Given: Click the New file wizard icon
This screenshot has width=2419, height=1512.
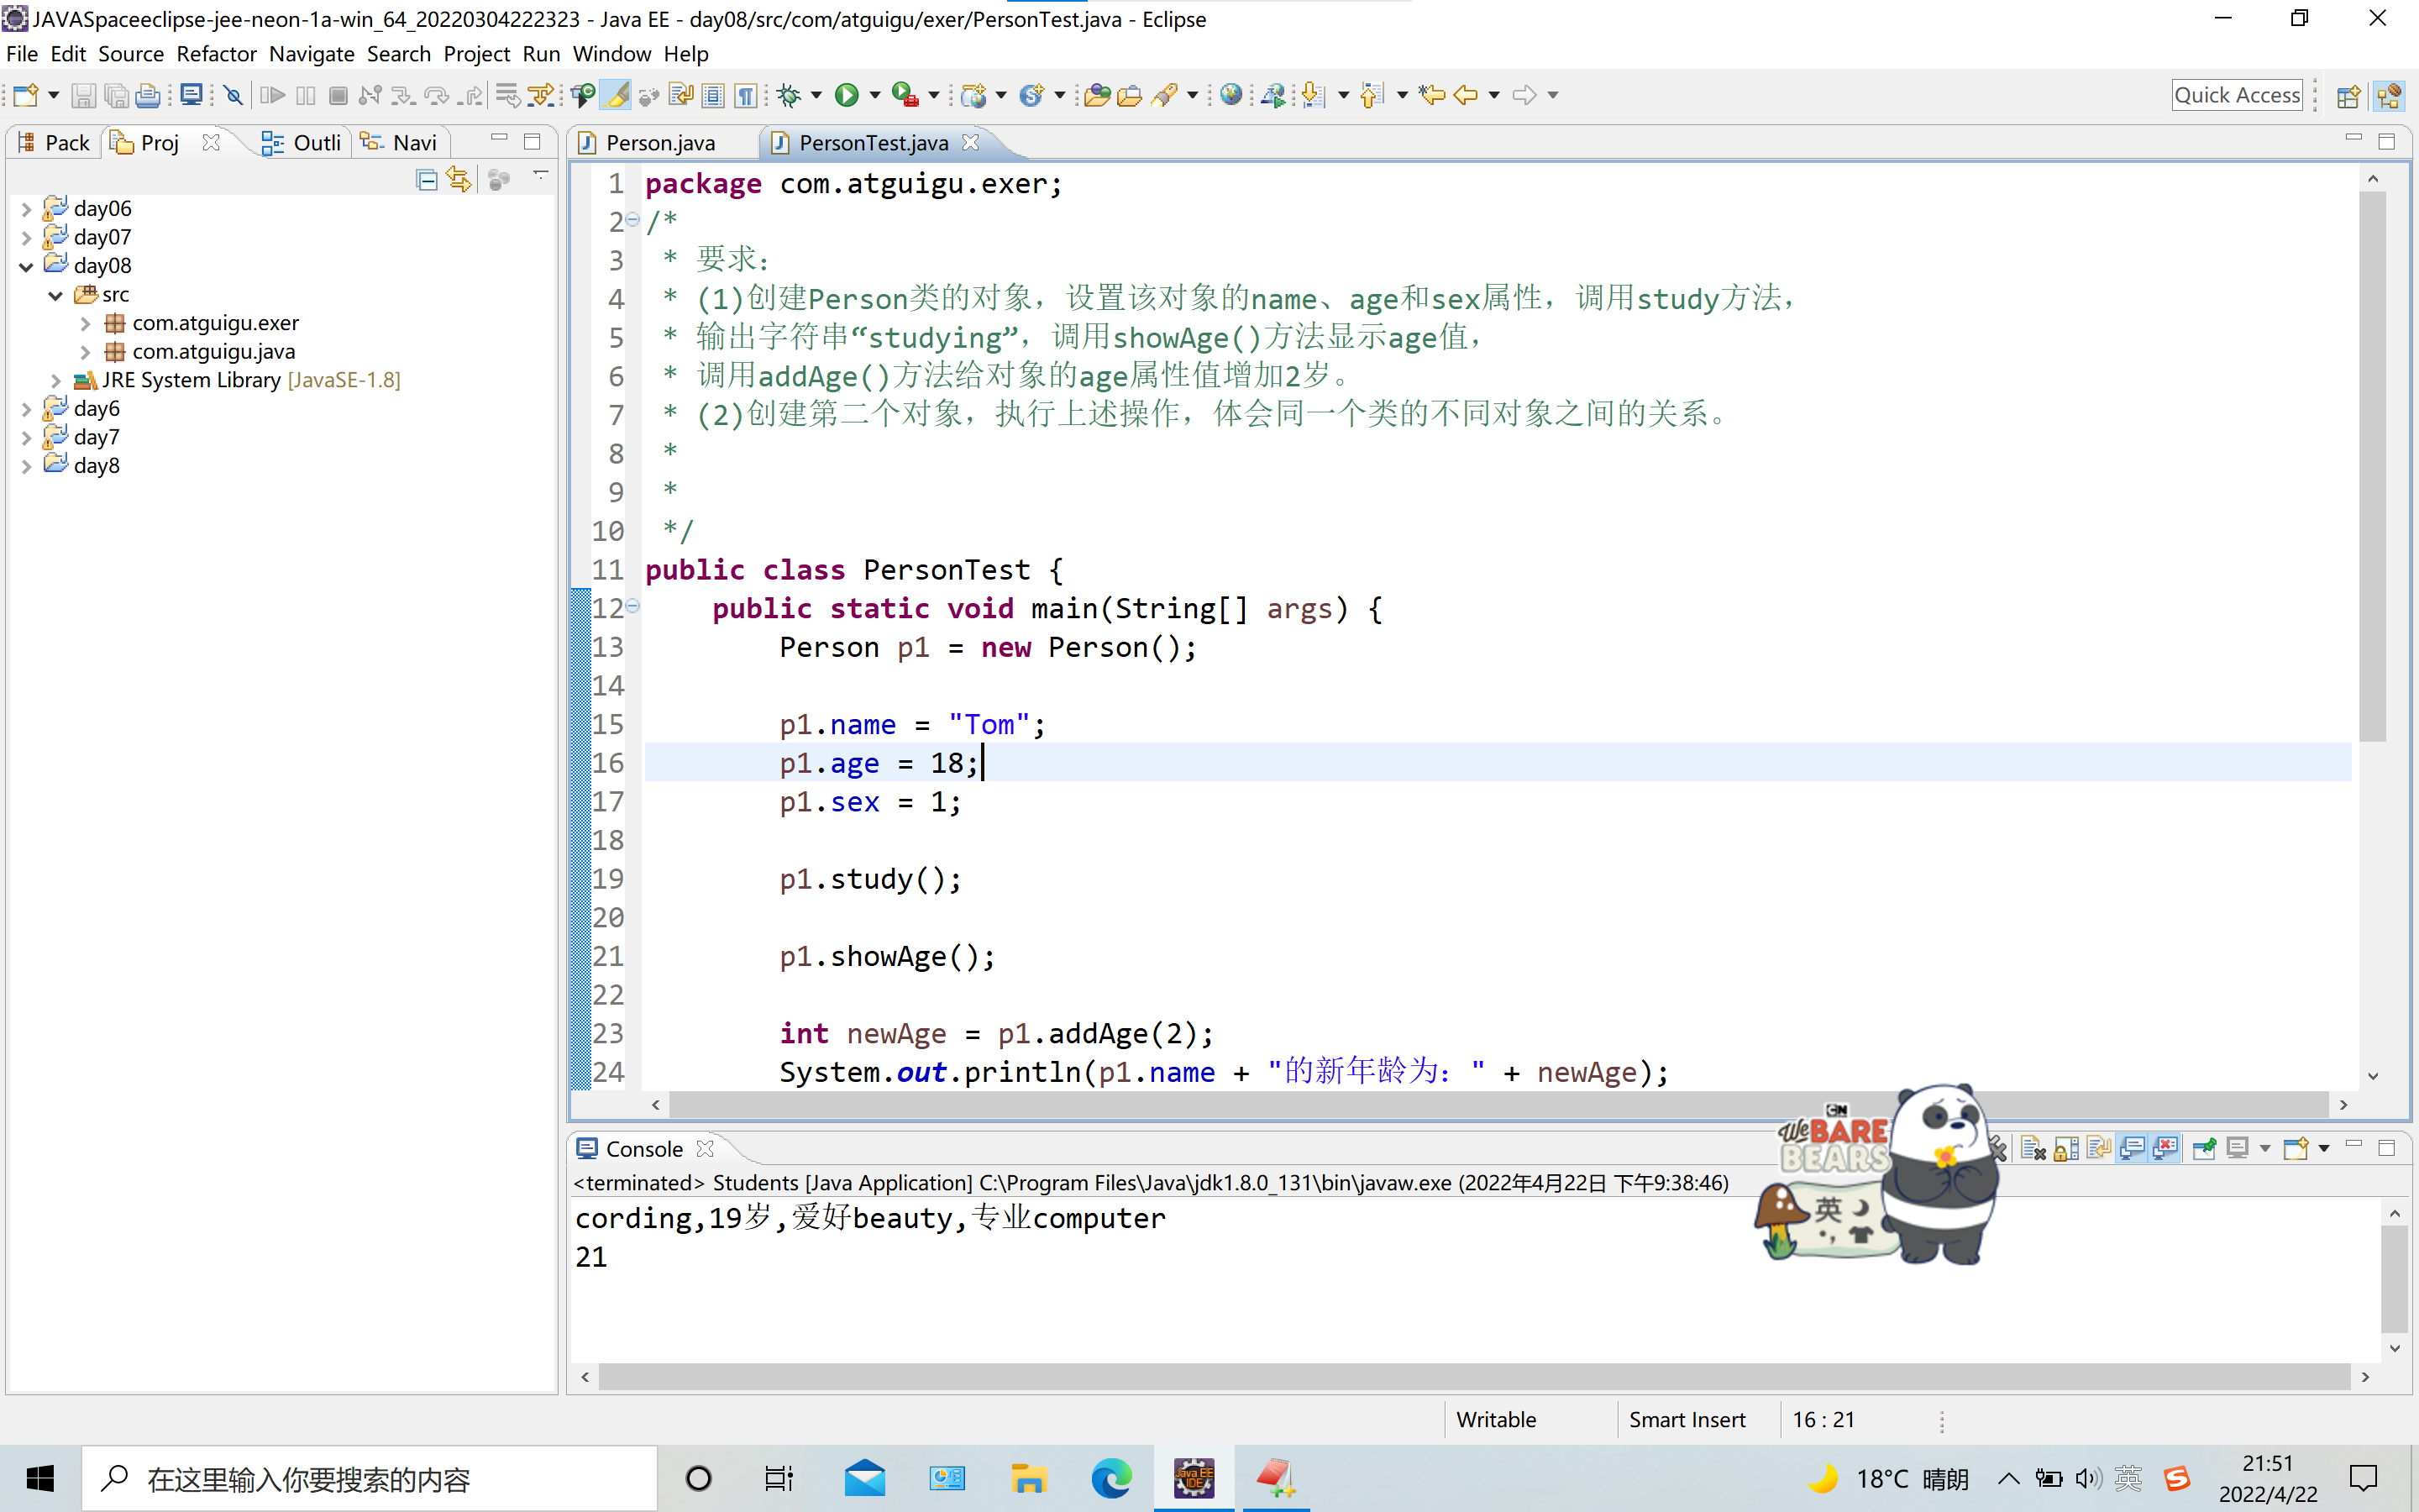Looking at the screenshot, I should click(x=25, y=95).
